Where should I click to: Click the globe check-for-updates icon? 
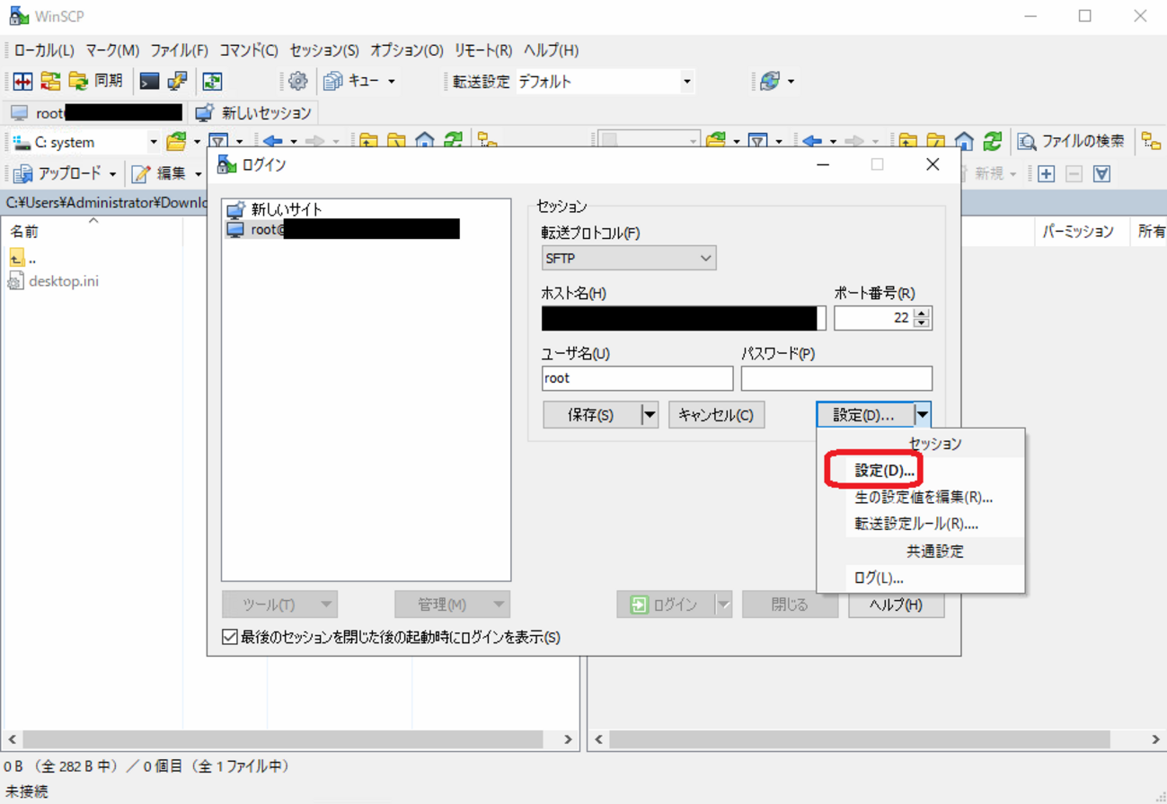770,82
